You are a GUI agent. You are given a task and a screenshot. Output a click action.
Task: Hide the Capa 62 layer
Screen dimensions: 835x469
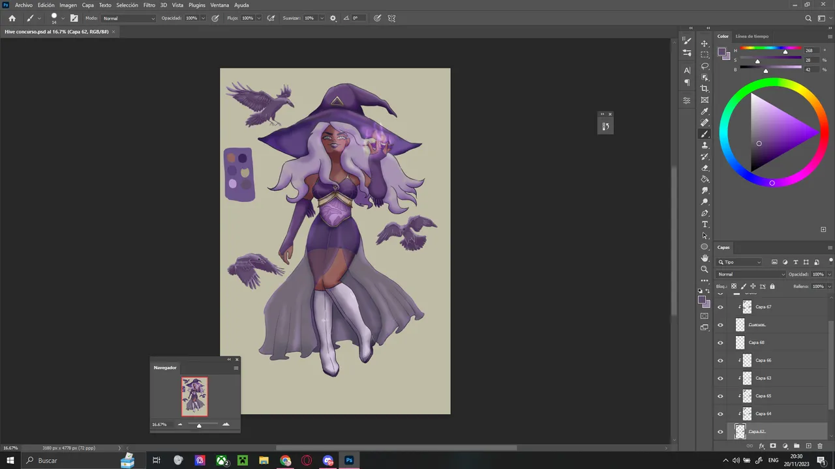720,431
